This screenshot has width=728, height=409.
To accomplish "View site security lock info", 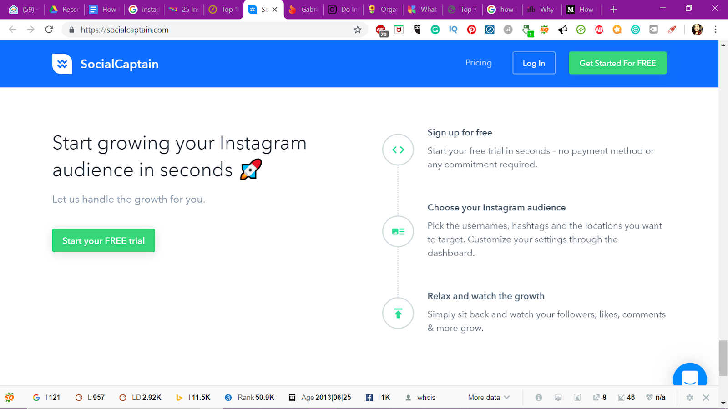I will click(71, 30).
